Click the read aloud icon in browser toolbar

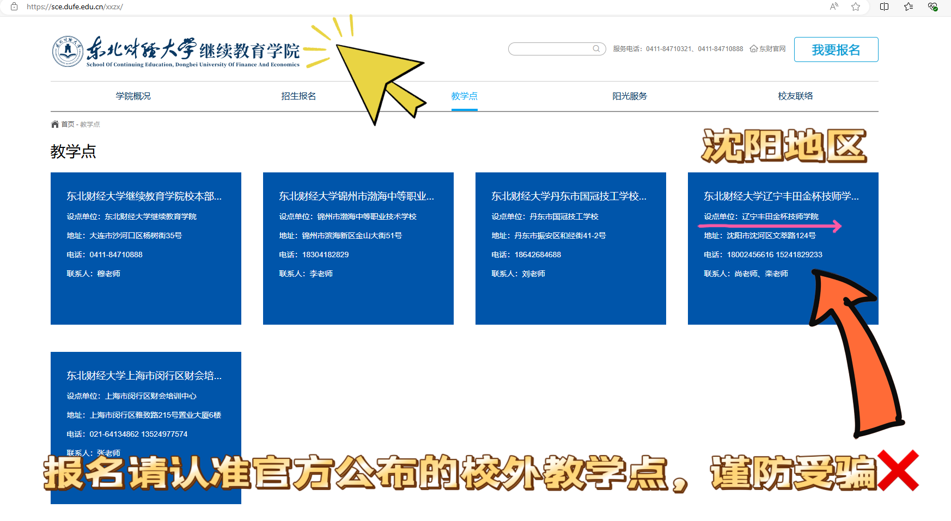tap(834, 7)
